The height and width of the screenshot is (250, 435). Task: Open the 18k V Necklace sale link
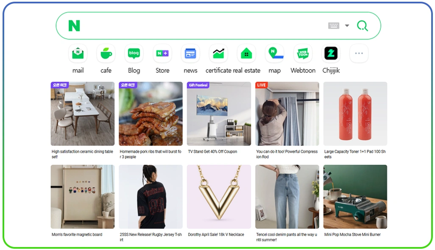point(219,197)
